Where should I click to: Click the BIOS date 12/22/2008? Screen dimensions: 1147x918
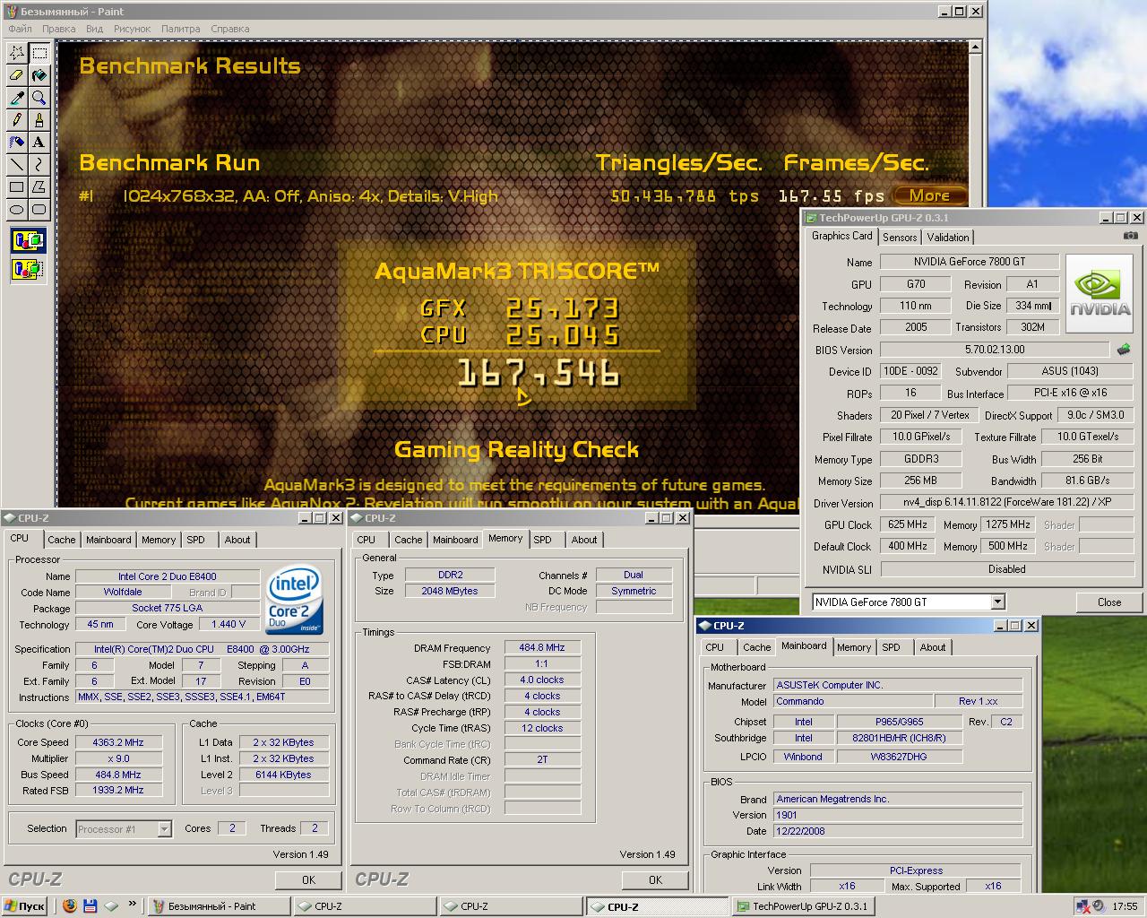pyautogui.click(x=898, y=831)
